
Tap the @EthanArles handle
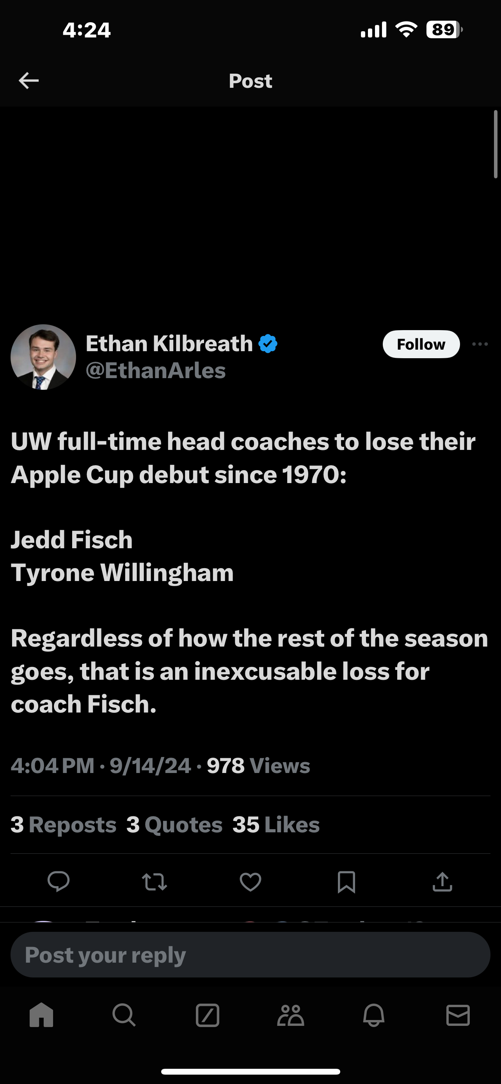click(x=156, y=371)
